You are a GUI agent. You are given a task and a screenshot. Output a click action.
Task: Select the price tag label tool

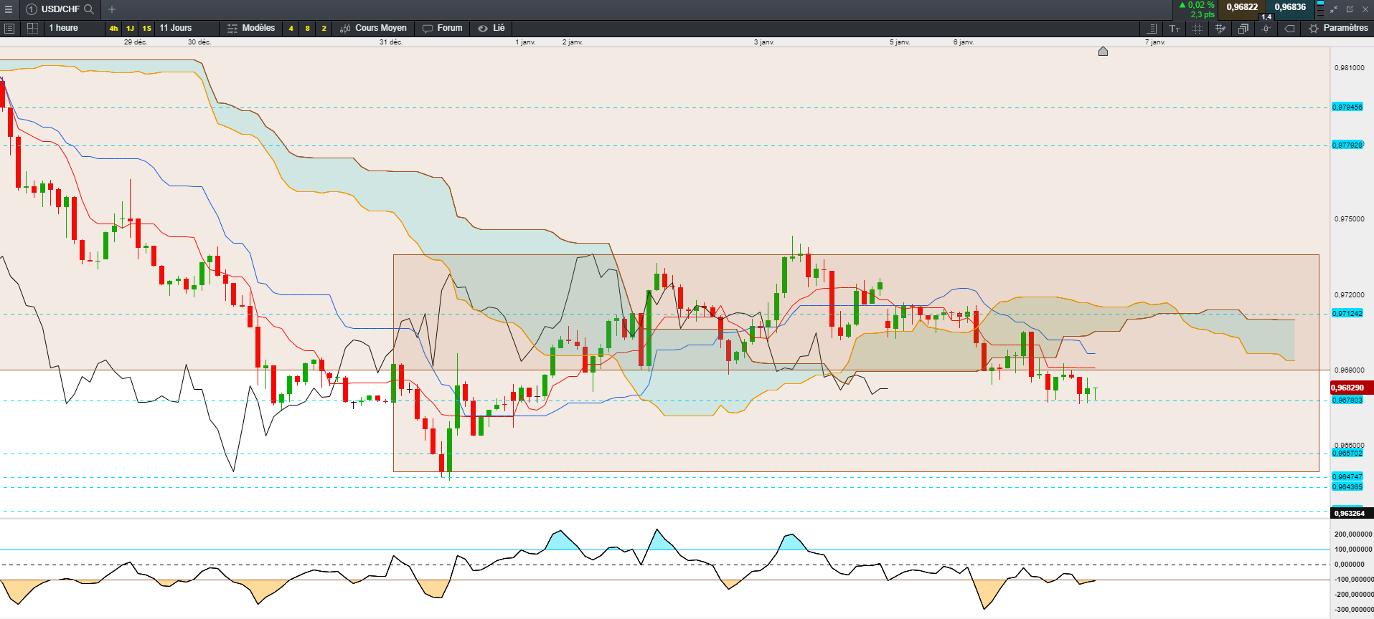click(x=1289, y=28)
